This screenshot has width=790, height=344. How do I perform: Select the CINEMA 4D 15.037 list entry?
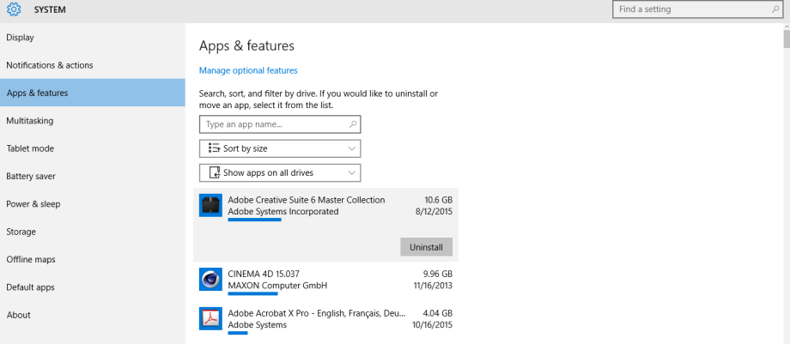326,281
